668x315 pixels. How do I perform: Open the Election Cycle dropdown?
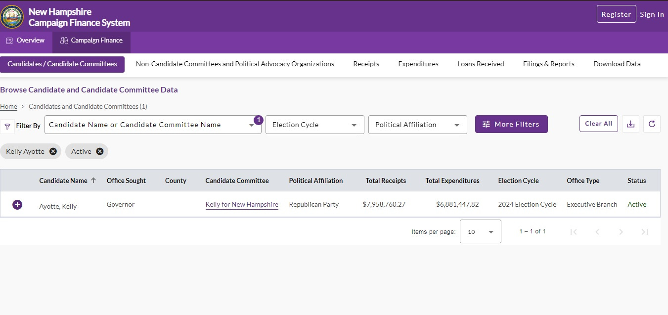click(315, 125)
